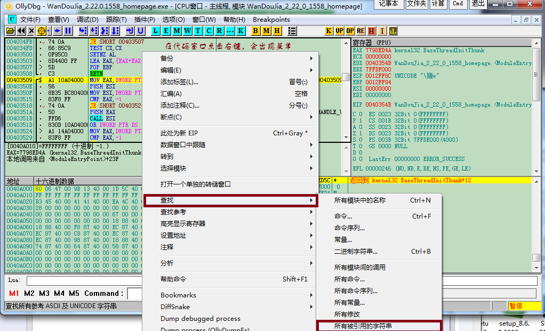
Task: Click the Command input field
Action: (135, 294)
